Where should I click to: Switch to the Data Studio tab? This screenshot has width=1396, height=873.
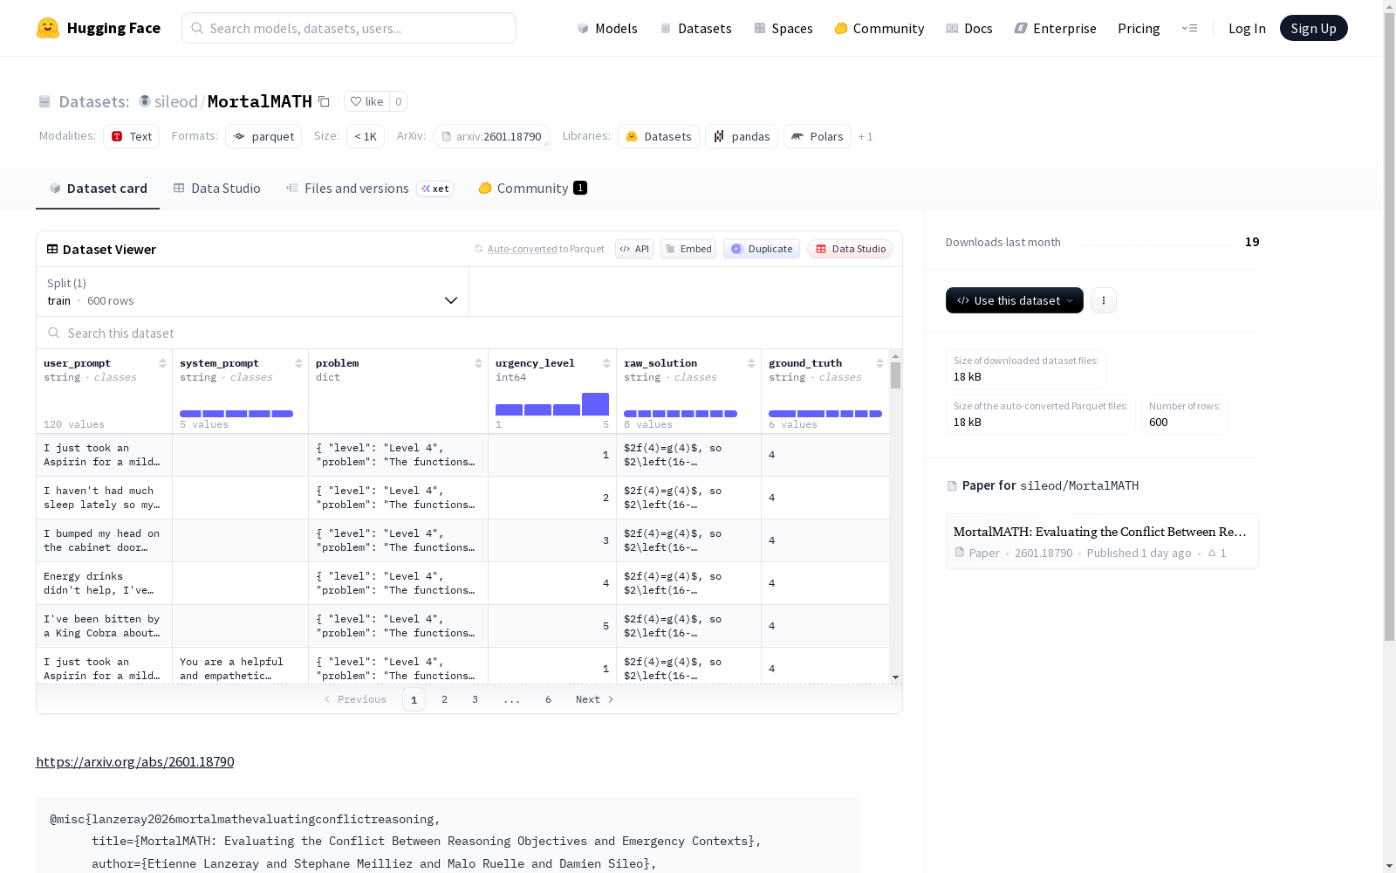pyautogui.click(x=217, y=189)
